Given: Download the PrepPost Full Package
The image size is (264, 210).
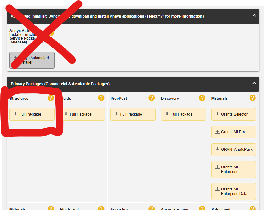Looking at the screenshot, I should (x=133, y=114).
